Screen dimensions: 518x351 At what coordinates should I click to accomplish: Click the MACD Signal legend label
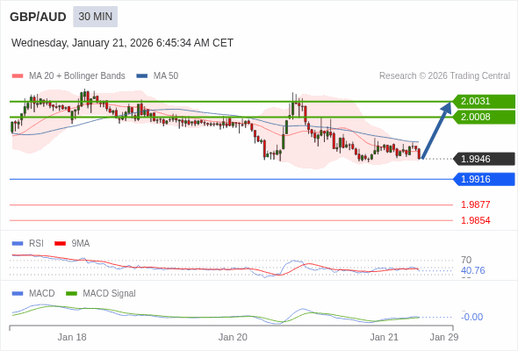click(109, 294)
